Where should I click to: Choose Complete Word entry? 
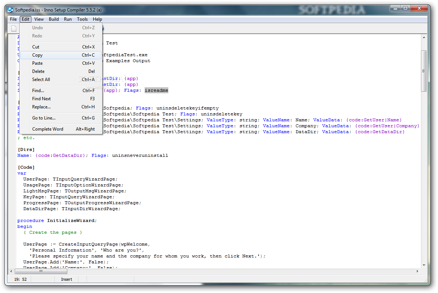coord(61,129)
